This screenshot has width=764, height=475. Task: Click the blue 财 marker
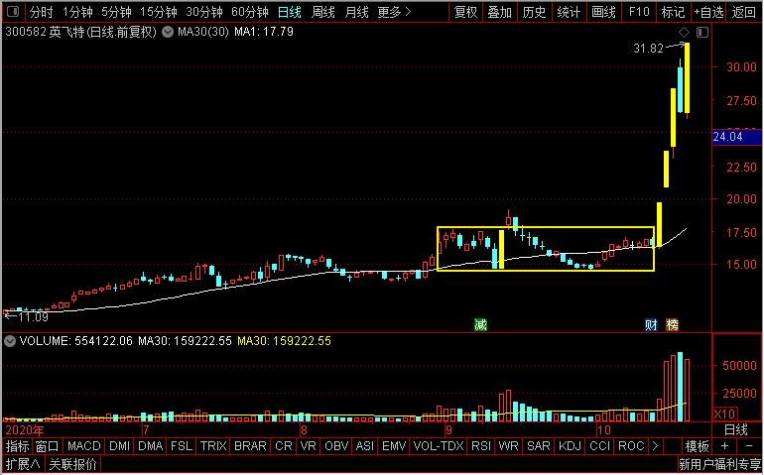point(652,325)
